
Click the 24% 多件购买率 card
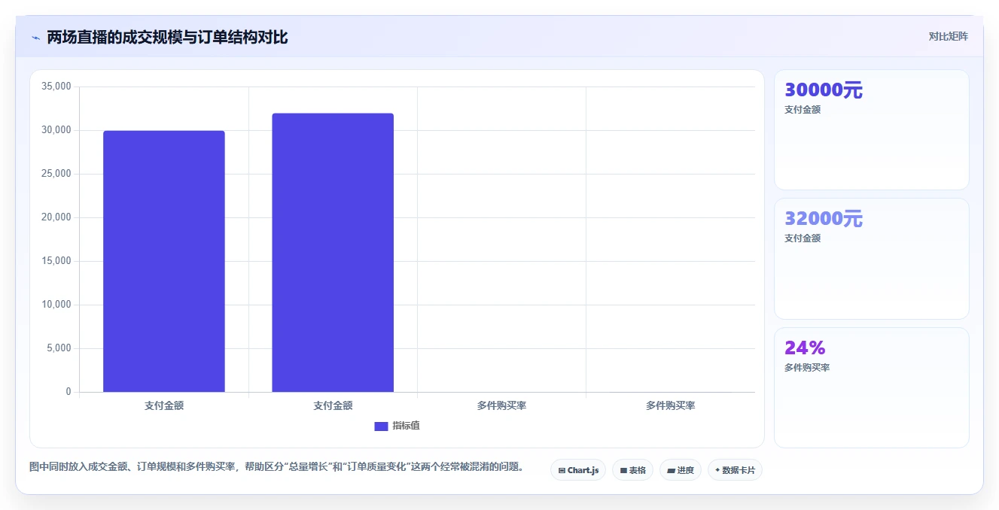coord(871,387)
